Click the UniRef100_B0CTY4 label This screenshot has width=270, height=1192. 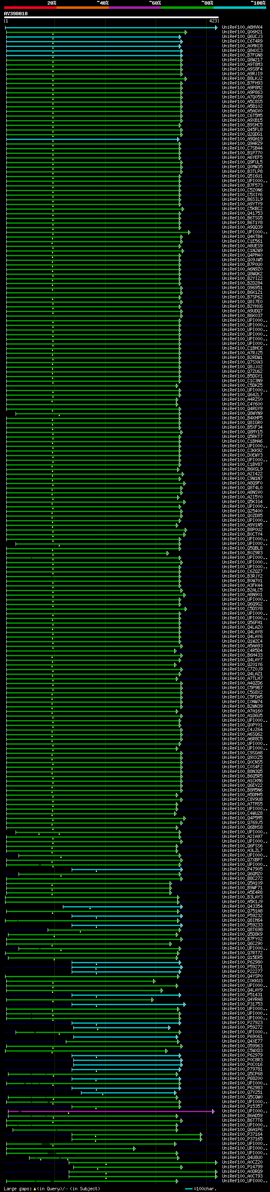[x=242, y=534]
